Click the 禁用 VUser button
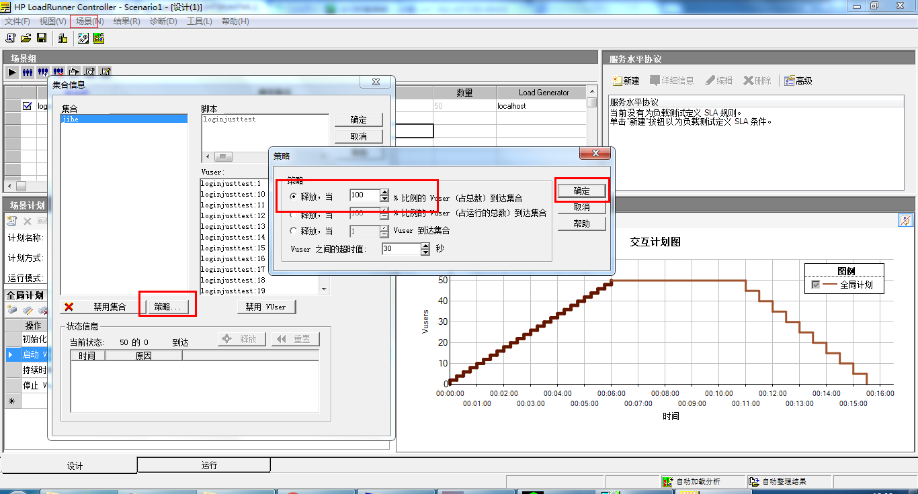This screenshot has height=494, width=918. pyautogui.click(x=266, y=307)
